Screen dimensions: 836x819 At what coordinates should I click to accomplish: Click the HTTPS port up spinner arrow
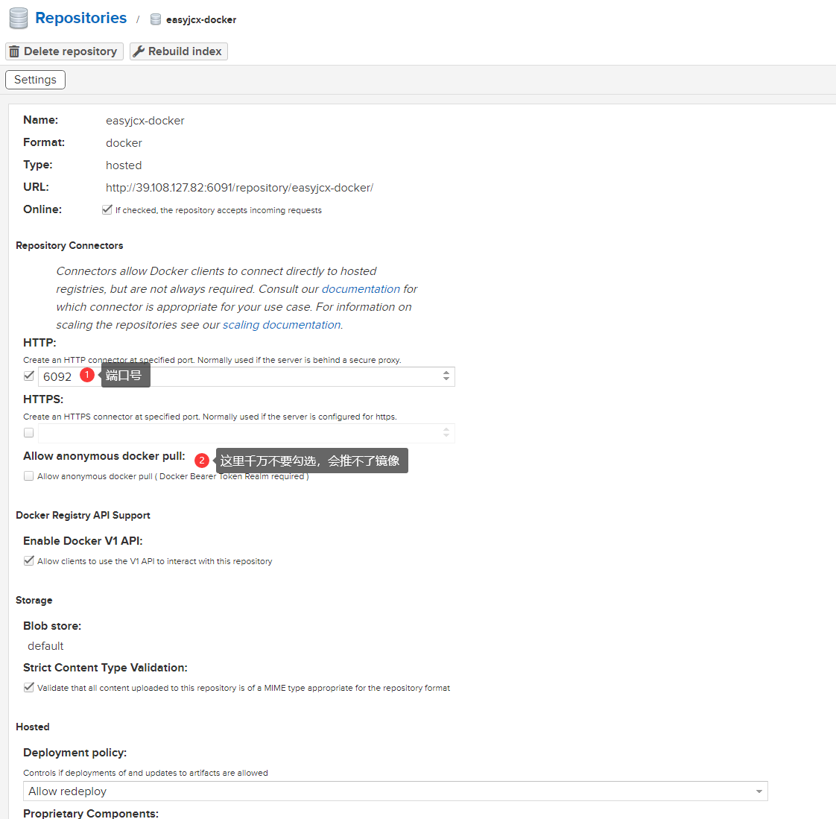(446, 429)
